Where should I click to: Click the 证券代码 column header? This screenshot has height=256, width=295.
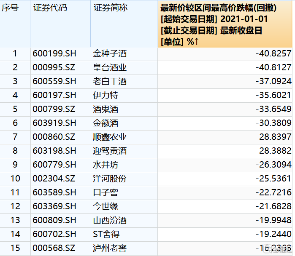tap(60, 24)
